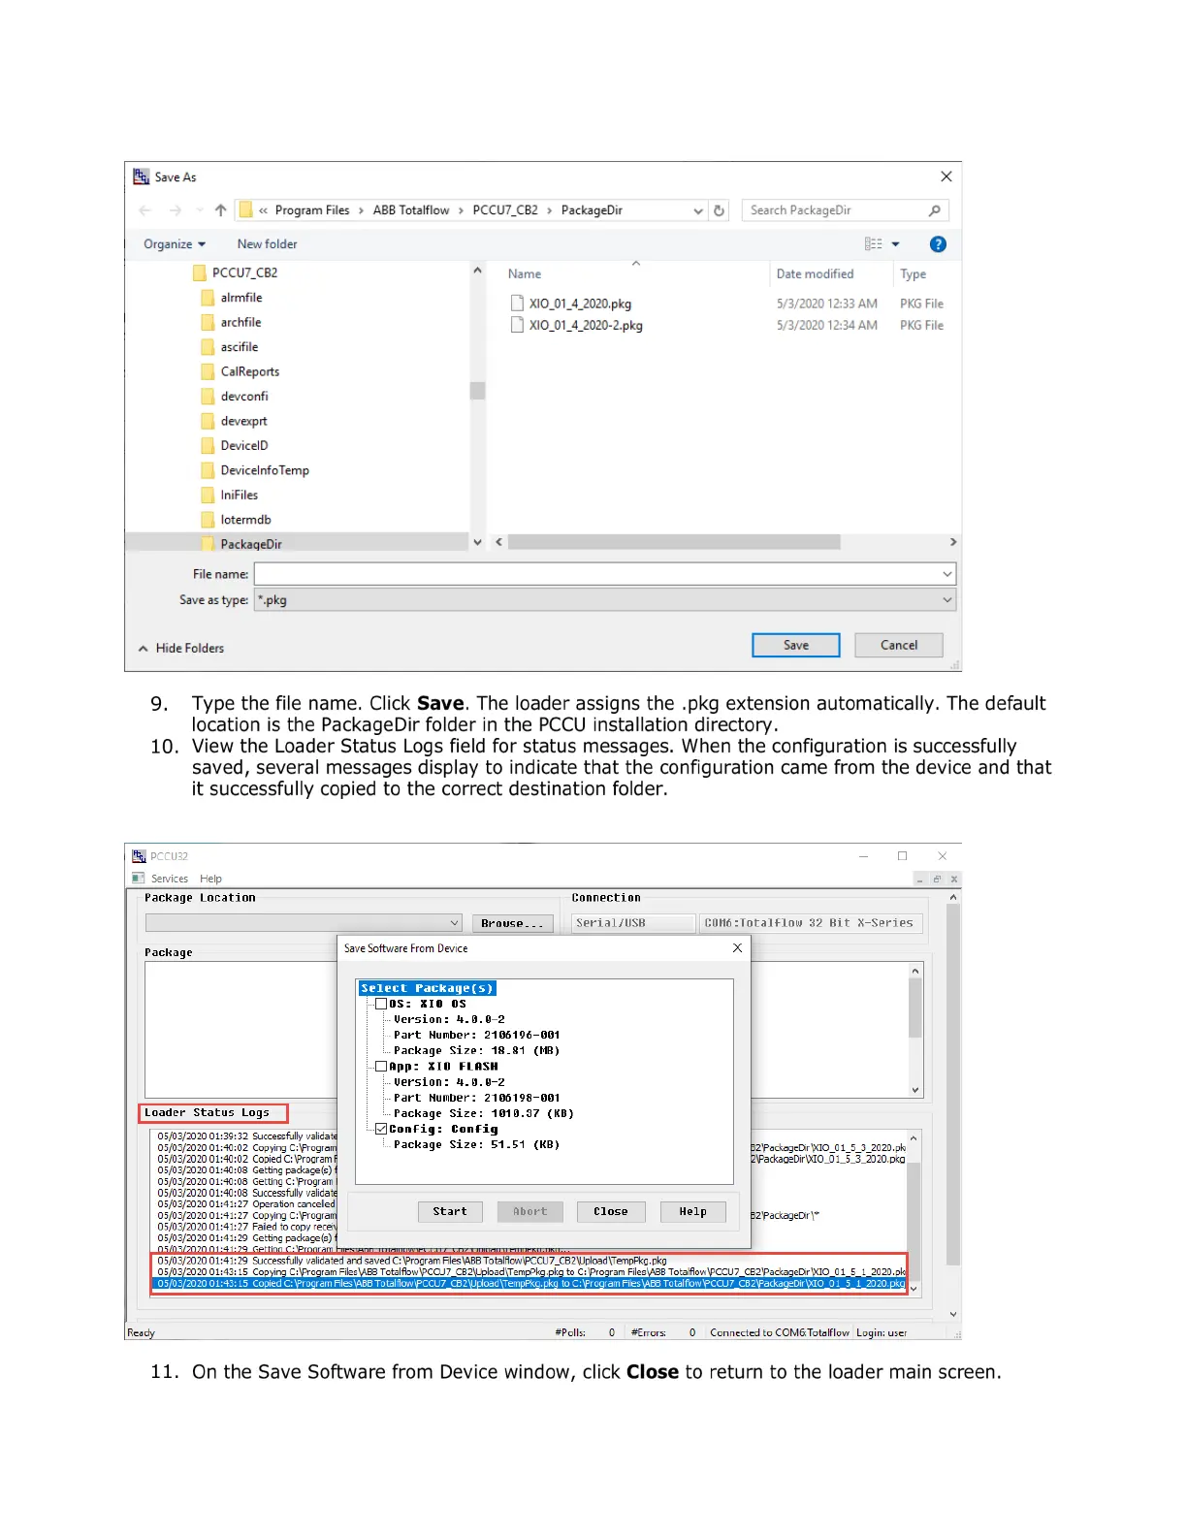Open the blue Help question mark icon

(938, 244)
